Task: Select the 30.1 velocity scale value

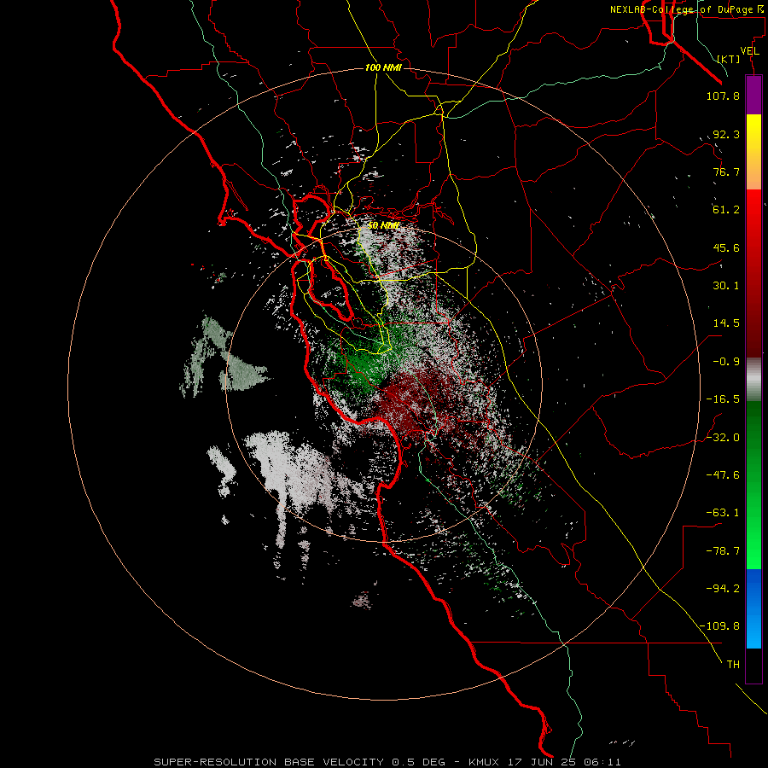Action: pos(726,286)
